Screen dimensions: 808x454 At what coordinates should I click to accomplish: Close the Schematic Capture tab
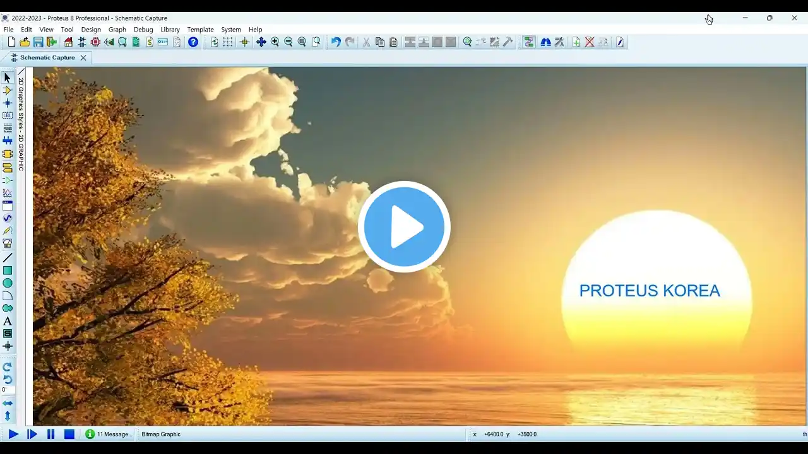pos(83,57)
